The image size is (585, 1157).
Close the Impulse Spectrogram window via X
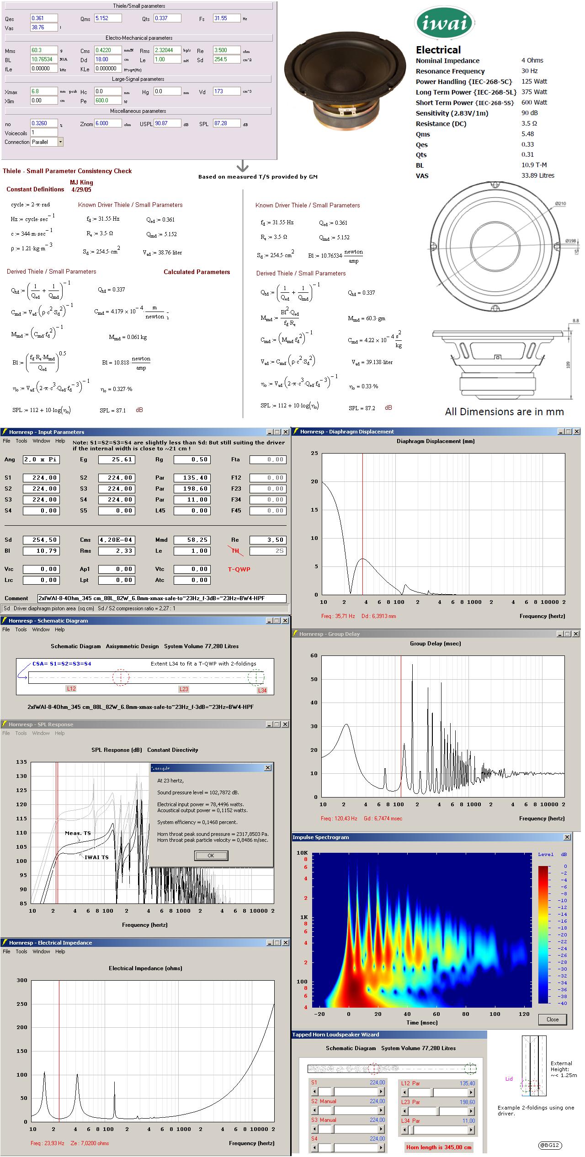[567, 837]
